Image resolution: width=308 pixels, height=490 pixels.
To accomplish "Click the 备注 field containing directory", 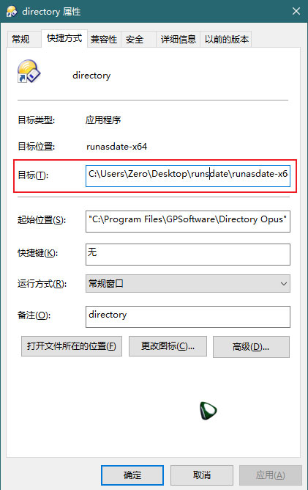I will 188,317.
